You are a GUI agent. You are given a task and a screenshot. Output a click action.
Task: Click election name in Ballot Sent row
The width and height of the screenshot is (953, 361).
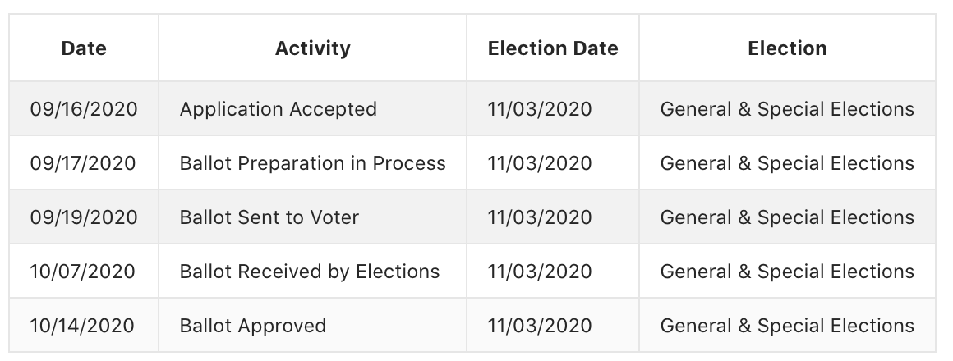pos(787,217)
